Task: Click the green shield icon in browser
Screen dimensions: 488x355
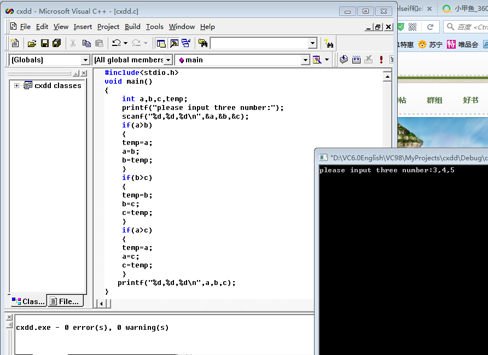Action: click(401, 27)
